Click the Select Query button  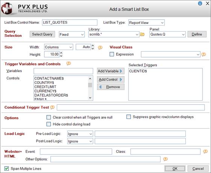[x=42, y=34]
